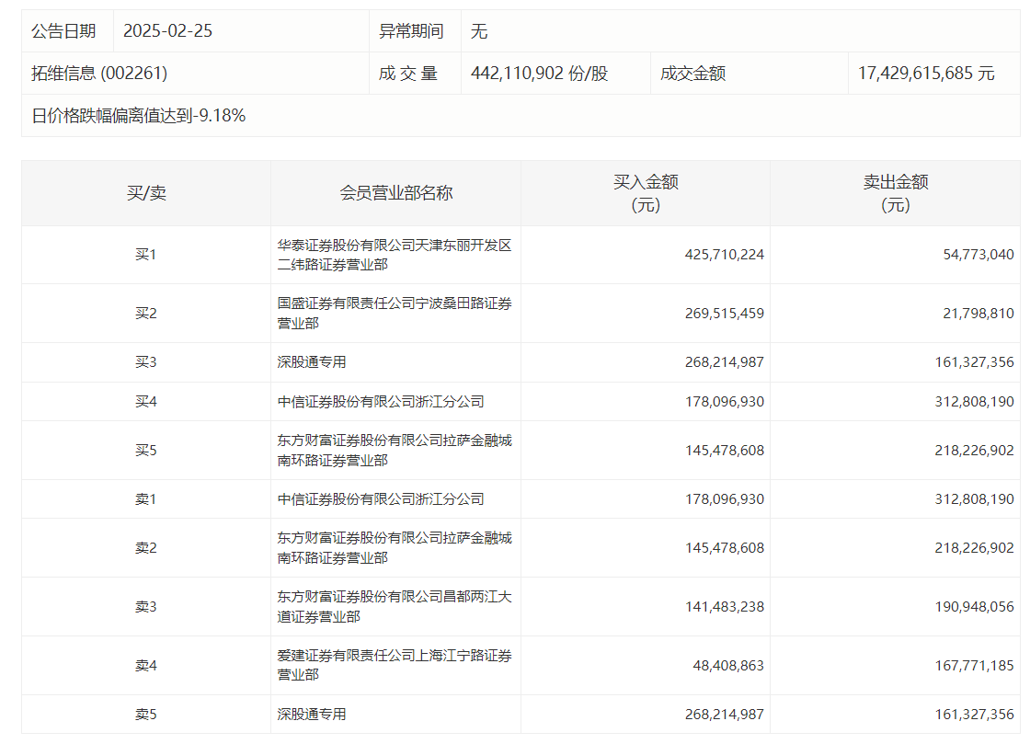
Task: Click the 买/卖 column header
Action: [146, 193]
